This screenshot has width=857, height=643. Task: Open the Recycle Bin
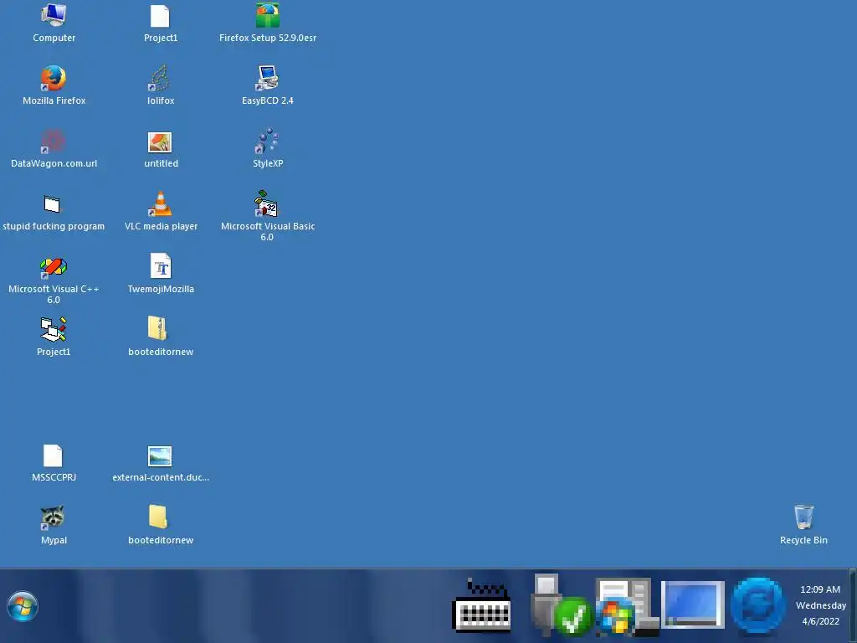(x=803, y=525)
